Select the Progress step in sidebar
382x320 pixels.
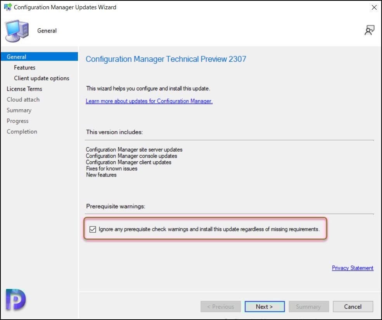[17, 121]
